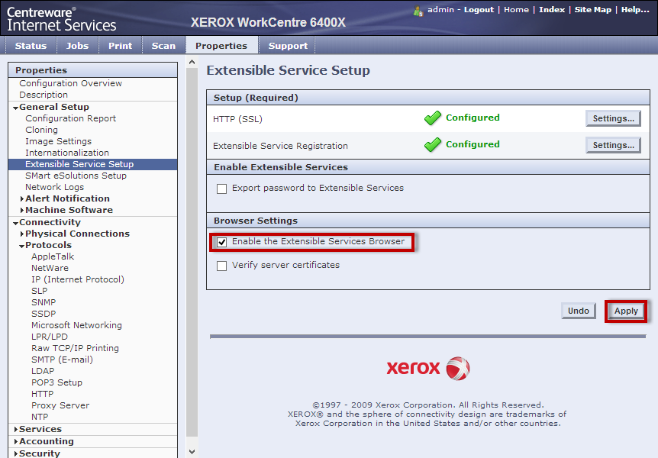The width and height of the screenshot is (658, 458).
Task: Click the green checkmark beside HTTP (SSL)
Action: tap(433, 118)
